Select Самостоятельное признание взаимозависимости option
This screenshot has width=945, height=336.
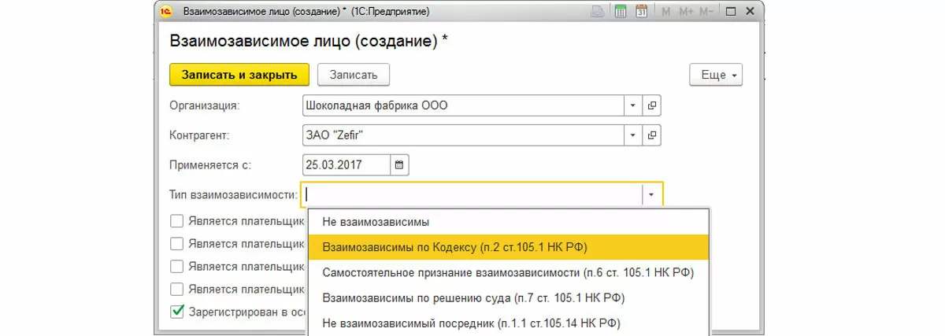[x=509, y=272]
